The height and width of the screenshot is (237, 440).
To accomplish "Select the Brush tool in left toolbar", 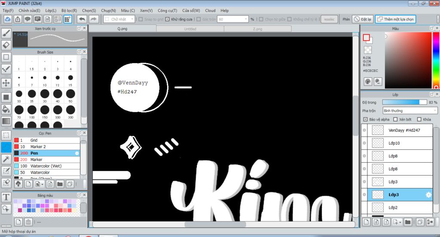I will (6, 33).
